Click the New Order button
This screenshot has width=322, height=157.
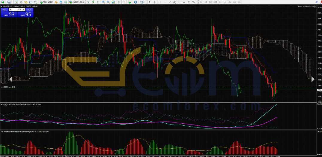click(x=46, y=2)
